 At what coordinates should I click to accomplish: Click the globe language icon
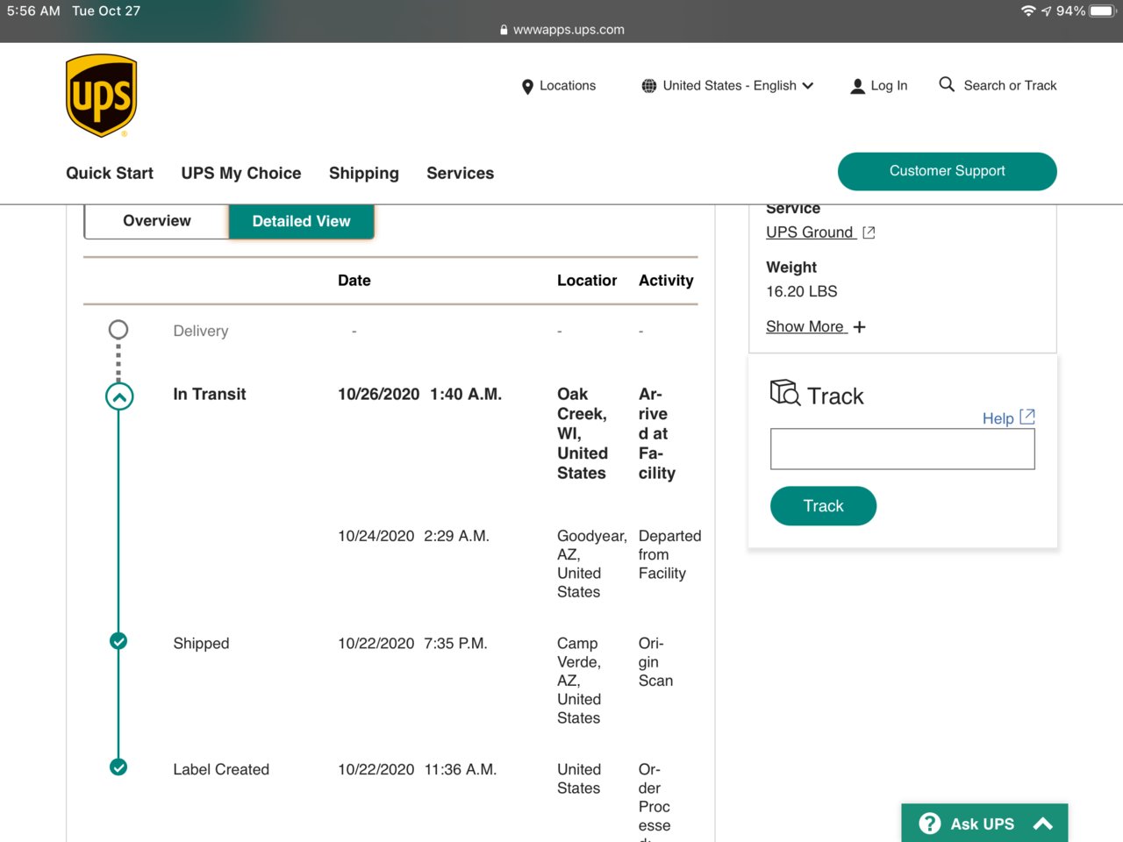[649, 86]
